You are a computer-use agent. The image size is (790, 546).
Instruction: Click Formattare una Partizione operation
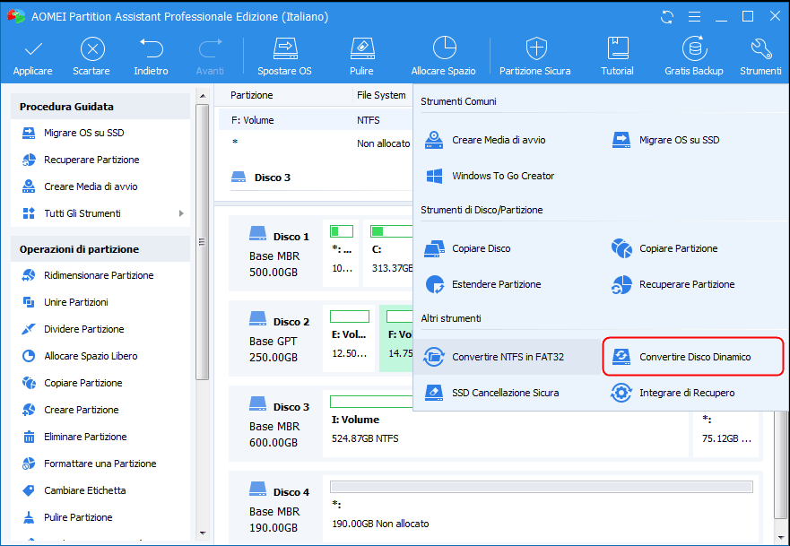click(89, 464)
